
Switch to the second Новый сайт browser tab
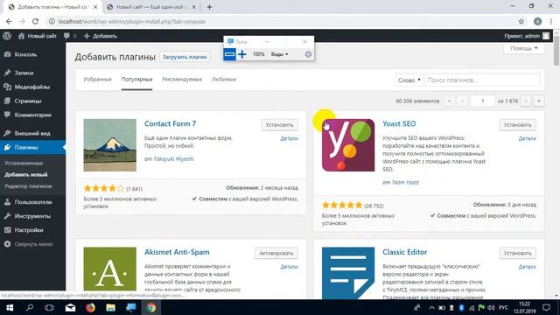coord(151,7)
